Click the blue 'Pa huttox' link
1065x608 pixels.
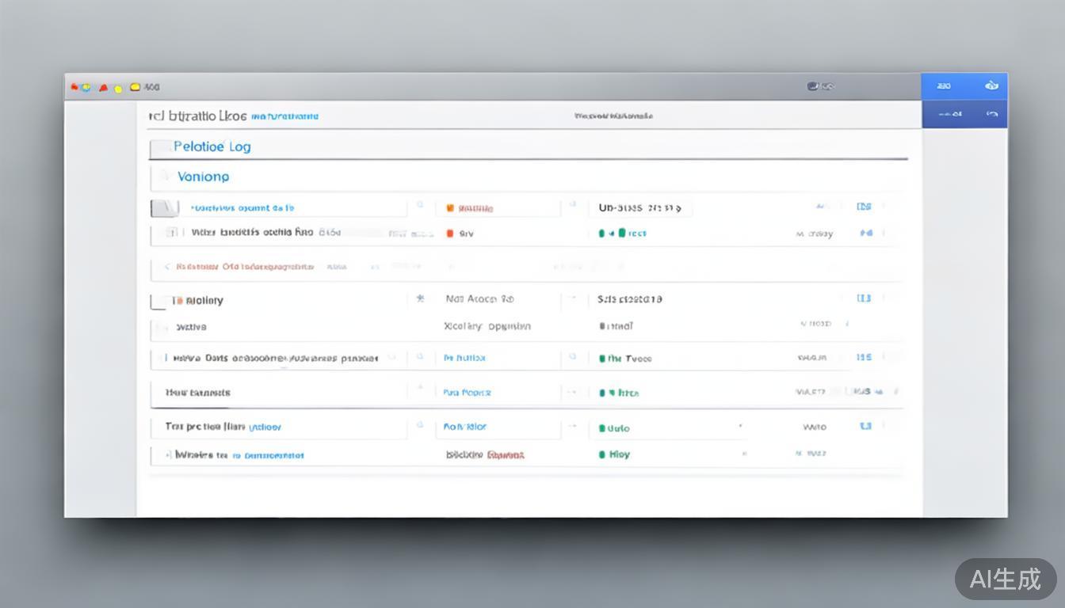tap(464, 358)
